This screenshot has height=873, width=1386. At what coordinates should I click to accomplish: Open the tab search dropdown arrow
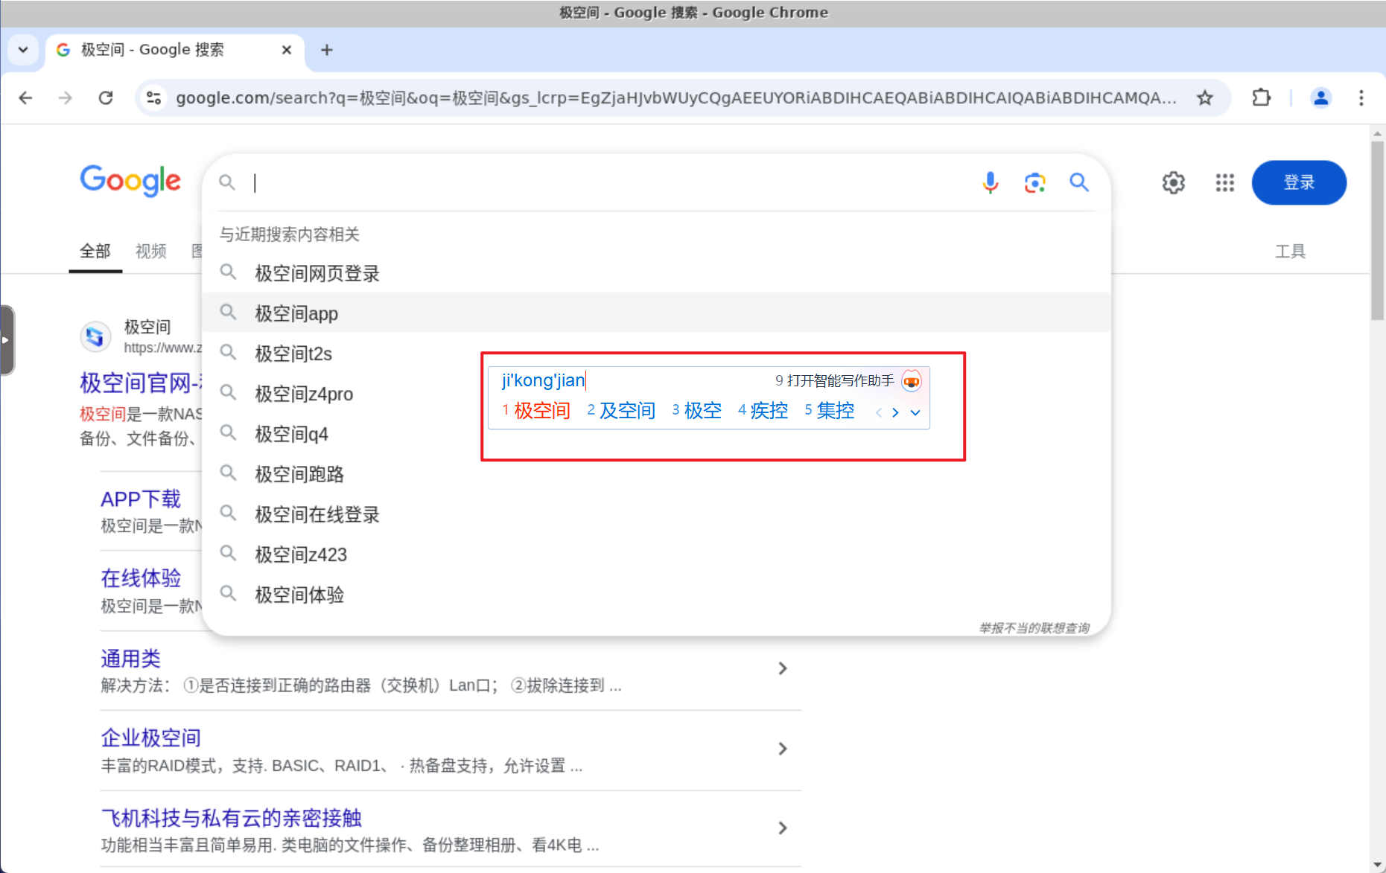tap(23, 50)
